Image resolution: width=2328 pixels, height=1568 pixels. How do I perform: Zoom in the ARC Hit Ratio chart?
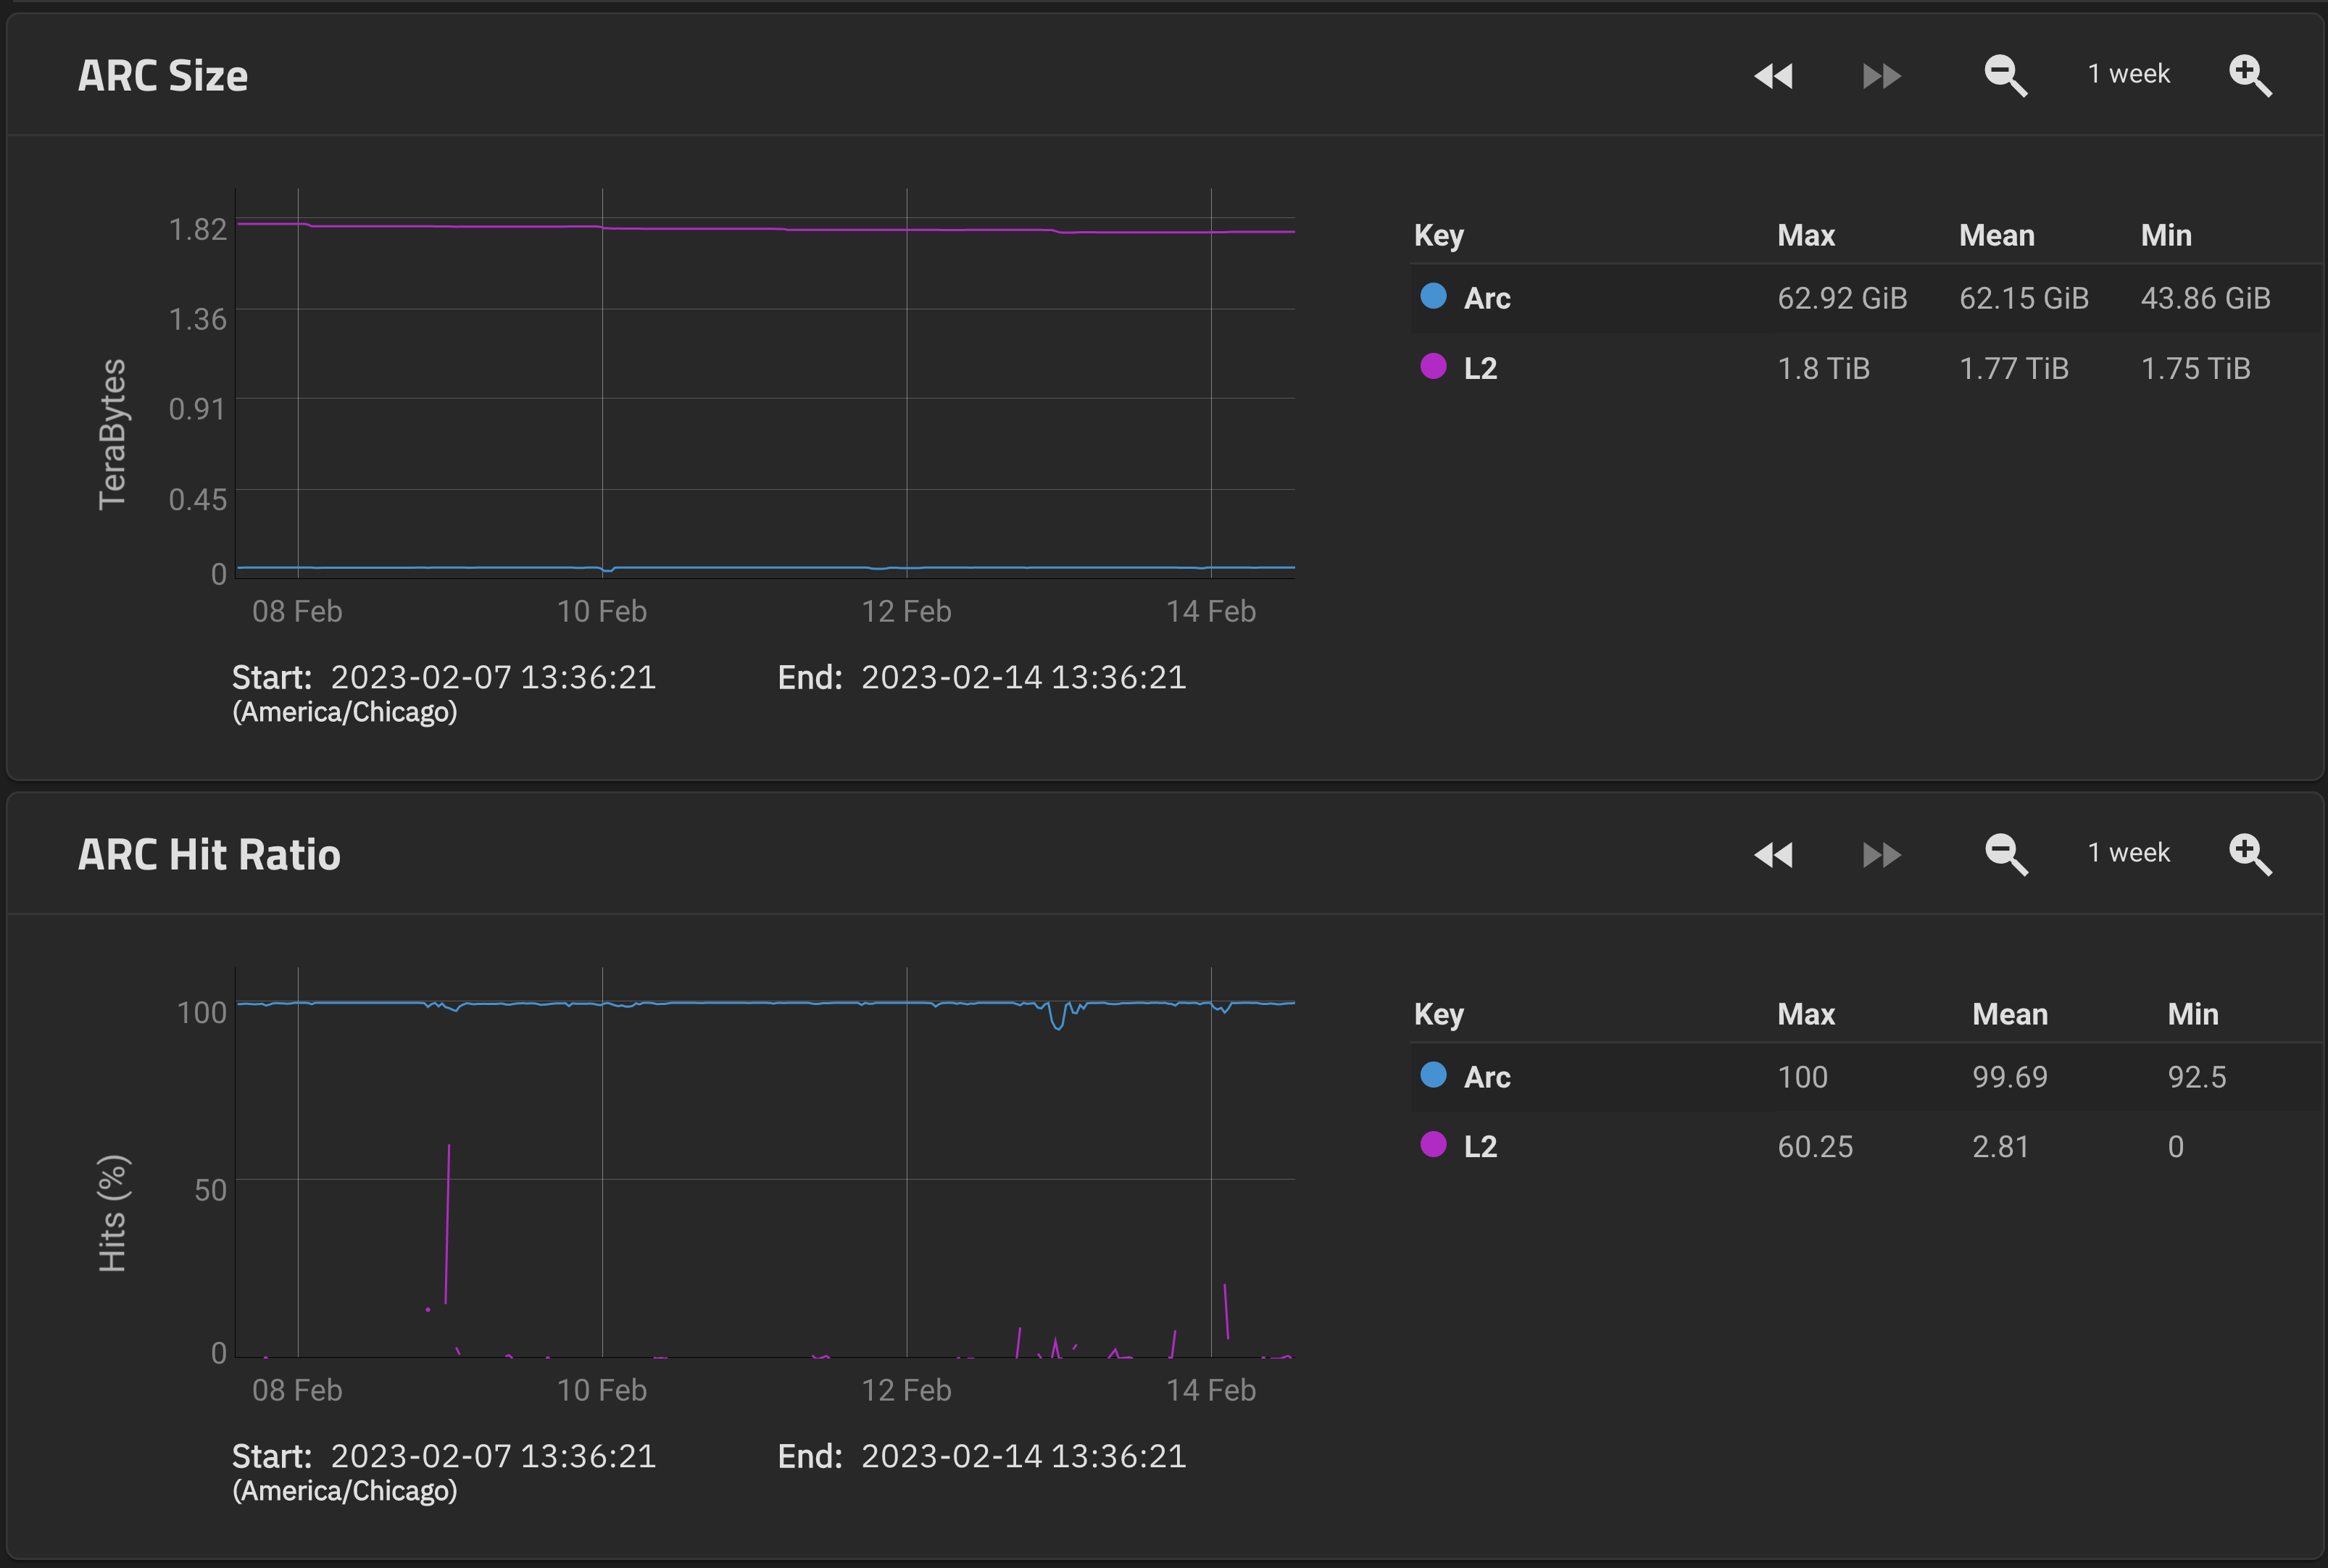pos(2250,855)
